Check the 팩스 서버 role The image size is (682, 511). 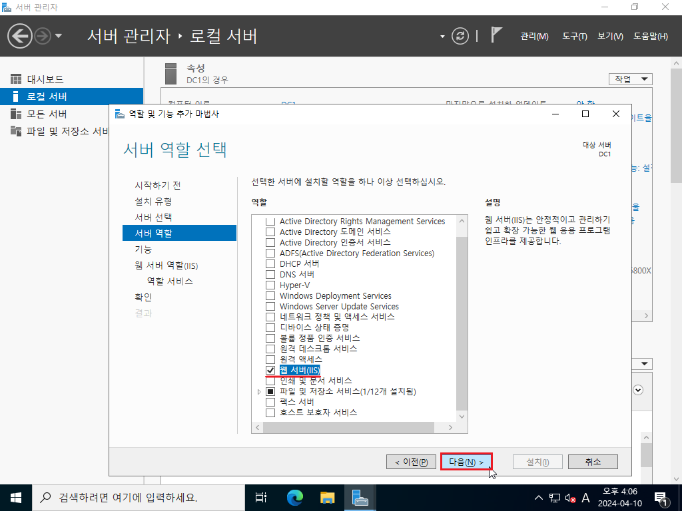tap(270, 402)
